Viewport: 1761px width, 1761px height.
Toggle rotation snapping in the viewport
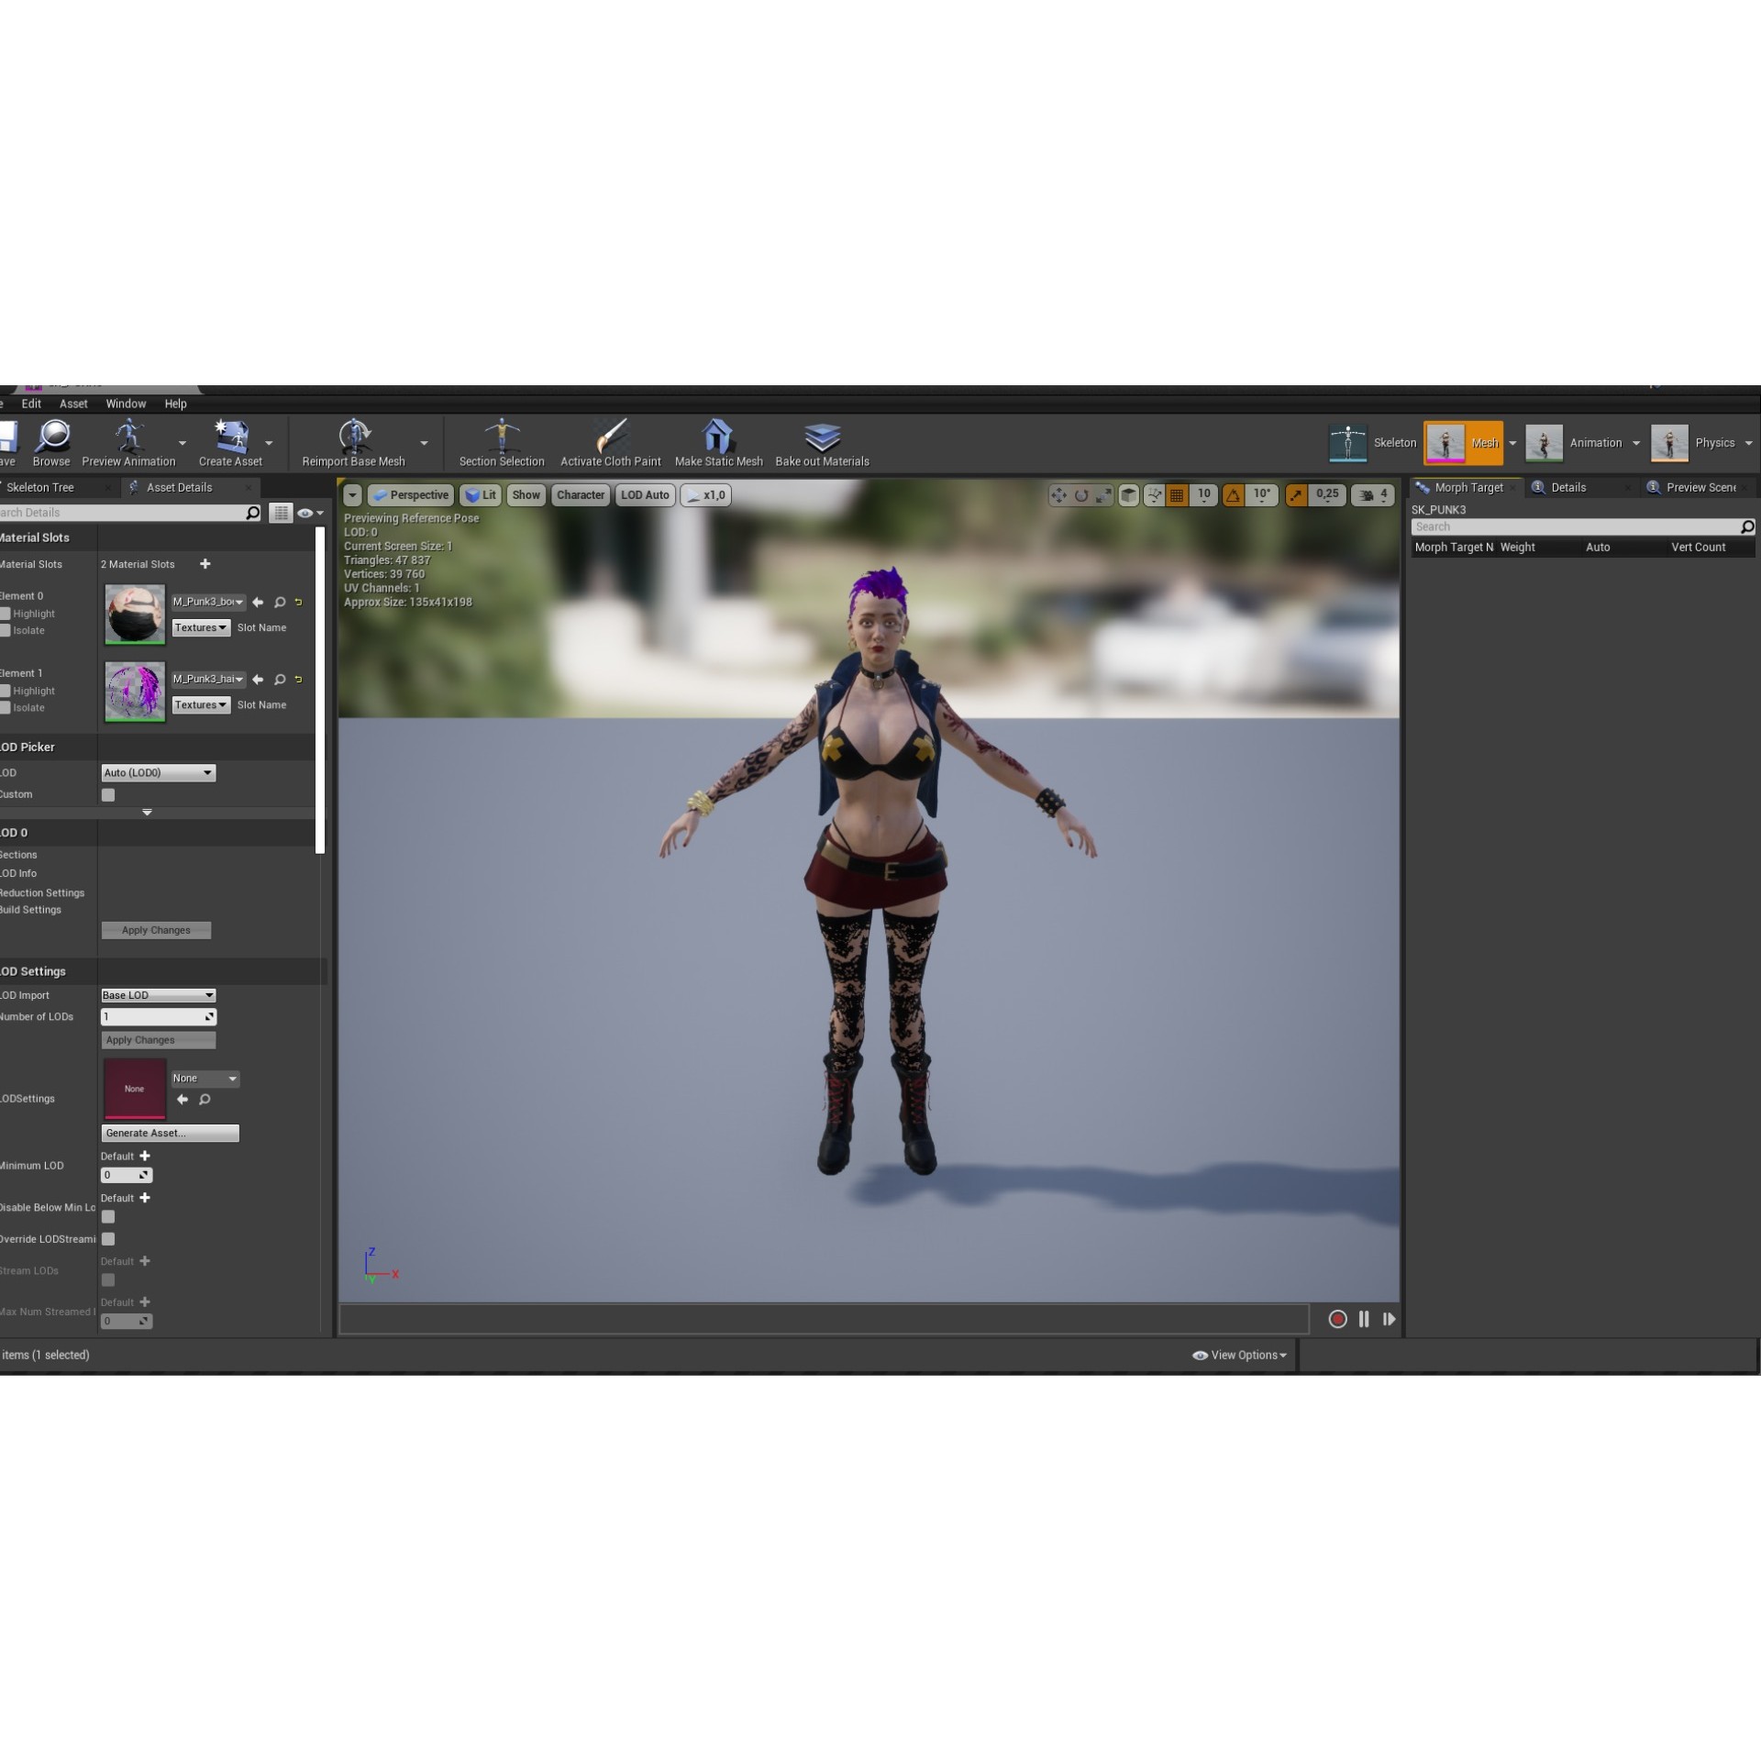pyautogui.click(x=1234, y=495)
